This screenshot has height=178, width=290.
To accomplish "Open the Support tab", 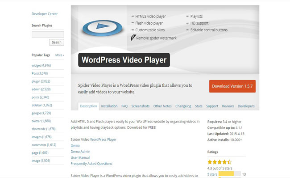I will point(212,106).
